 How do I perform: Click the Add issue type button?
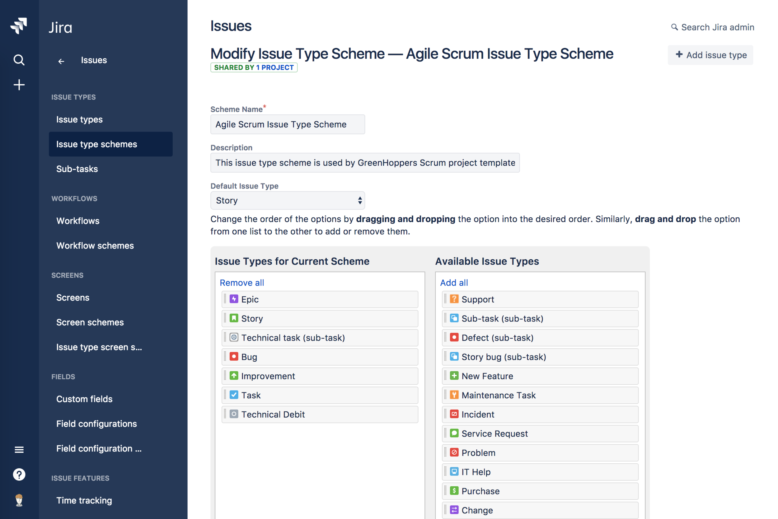click(x=710, y=55)
